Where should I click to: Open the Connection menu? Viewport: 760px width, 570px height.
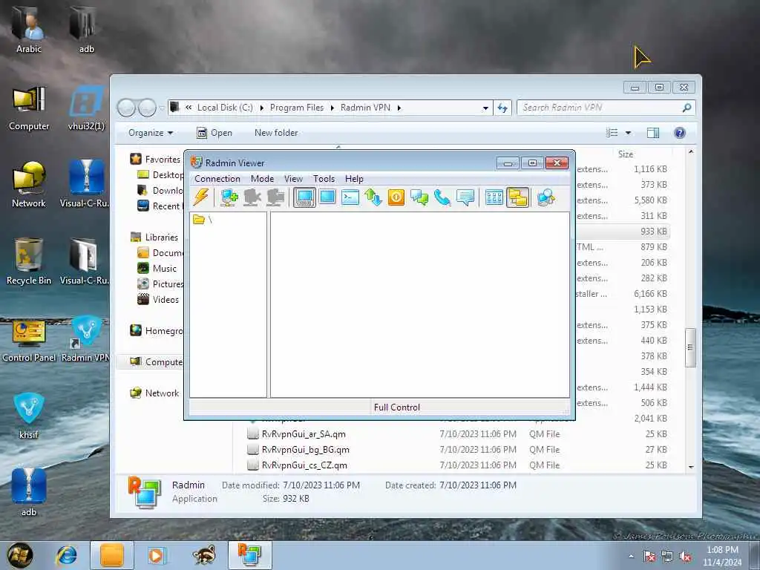[217, 179]
